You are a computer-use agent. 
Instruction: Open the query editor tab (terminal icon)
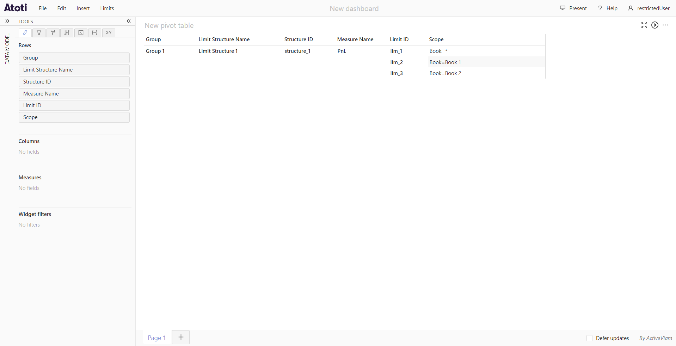click(81, 33)
